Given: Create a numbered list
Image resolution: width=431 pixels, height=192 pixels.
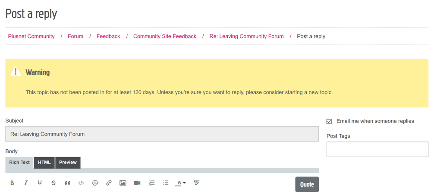Looking at the screenshot, I should tap(151, 183).
